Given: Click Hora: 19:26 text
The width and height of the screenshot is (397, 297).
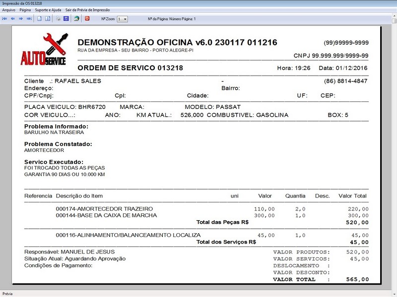Looking at the screenshot, I should (294, 68).
